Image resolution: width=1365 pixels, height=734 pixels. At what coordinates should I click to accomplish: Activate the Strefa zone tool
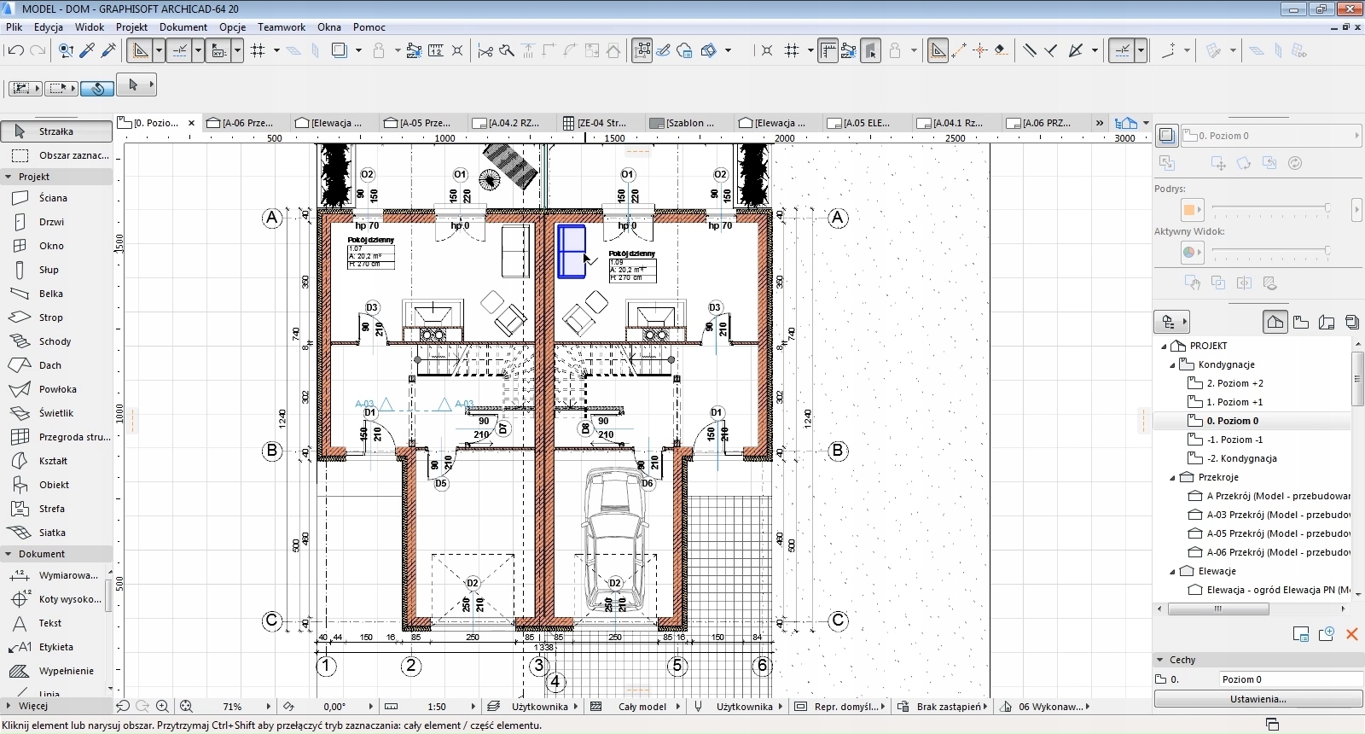[51, 509]
